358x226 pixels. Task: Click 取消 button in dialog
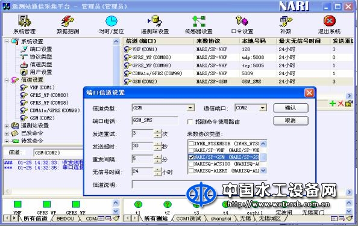(x=290, y=121)
